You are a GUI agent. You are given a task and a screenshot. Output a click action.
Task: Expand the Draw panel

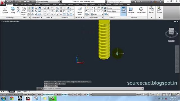49,17
